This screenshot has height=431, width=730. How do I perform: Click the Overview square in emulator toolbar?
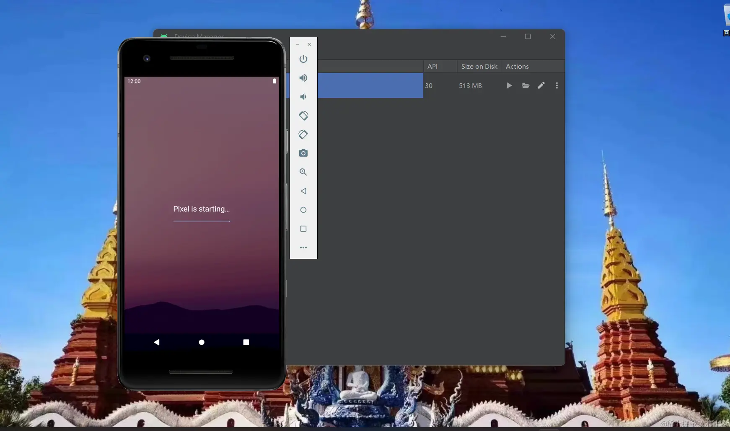click(x=303, y=229)
